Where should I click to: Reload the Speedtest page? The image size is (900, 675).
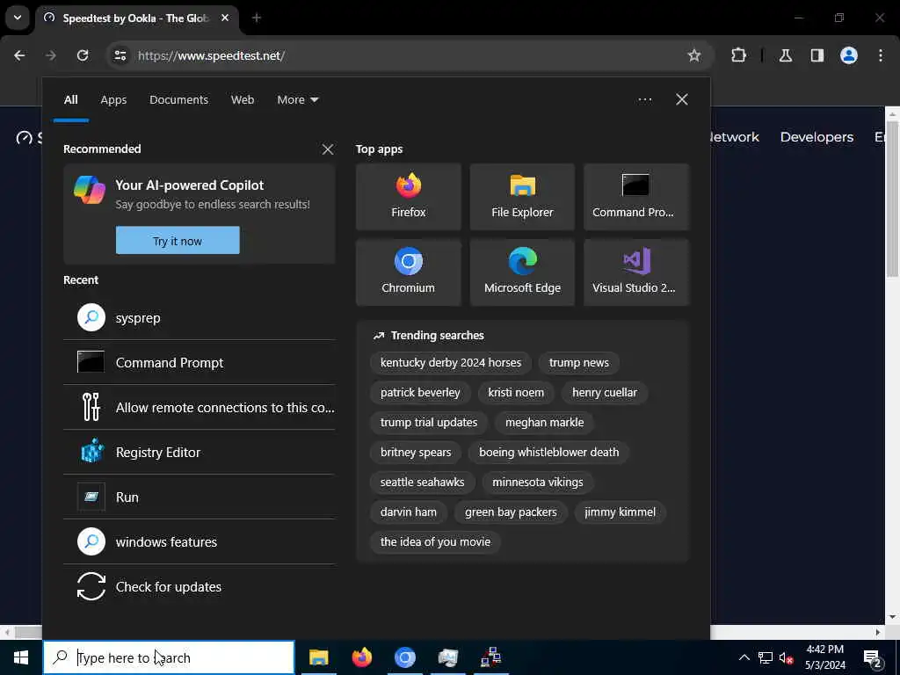point(83,55)
